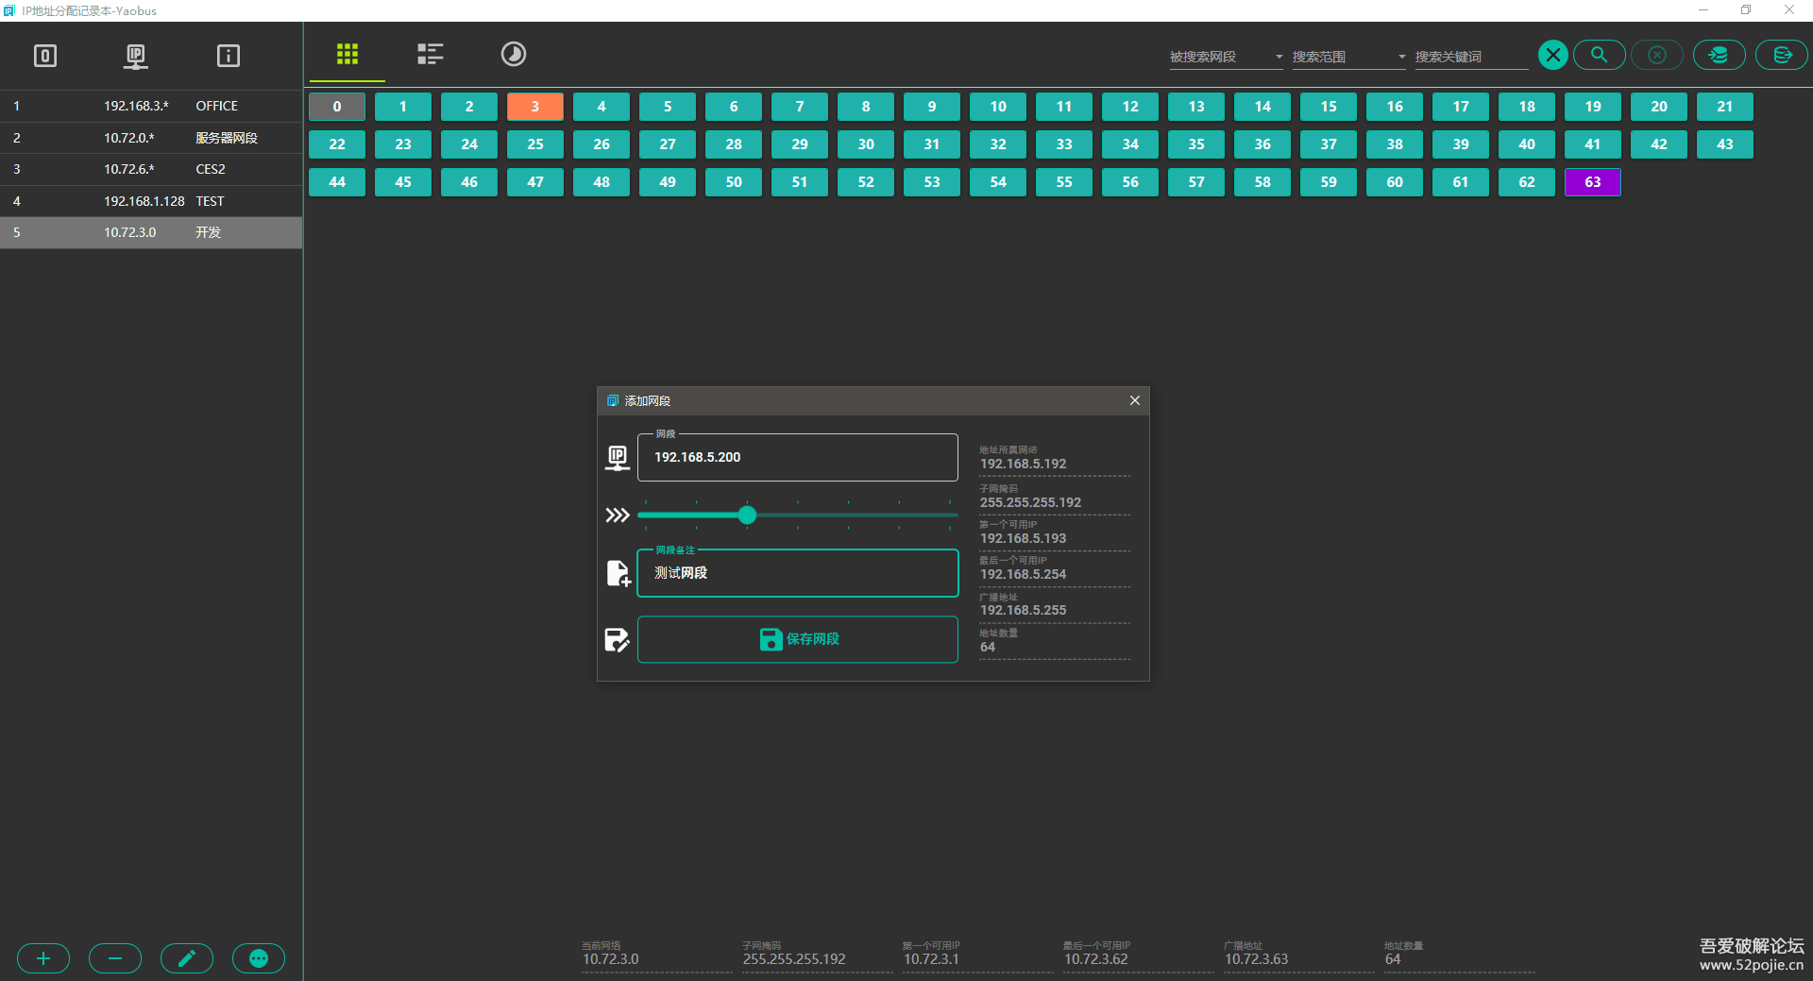Image resolution: width=1813 pixels, height=981 pixels.
Task: Click the green clear search X button
Action: (x=1552, y=55)
